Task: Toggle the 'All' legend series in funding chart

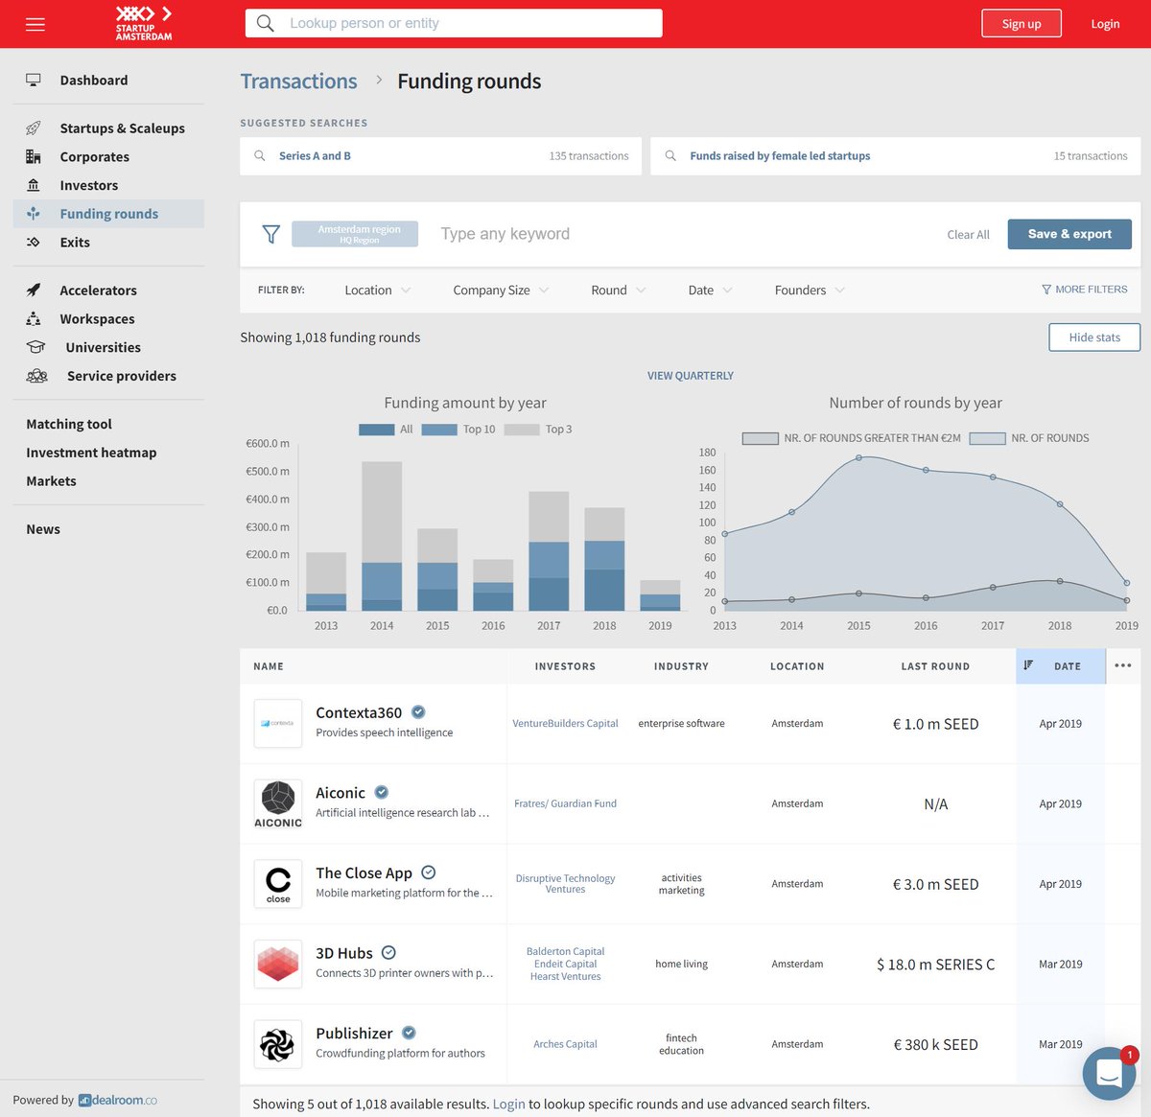Action: pyautogui.click(x=386, y=430)
